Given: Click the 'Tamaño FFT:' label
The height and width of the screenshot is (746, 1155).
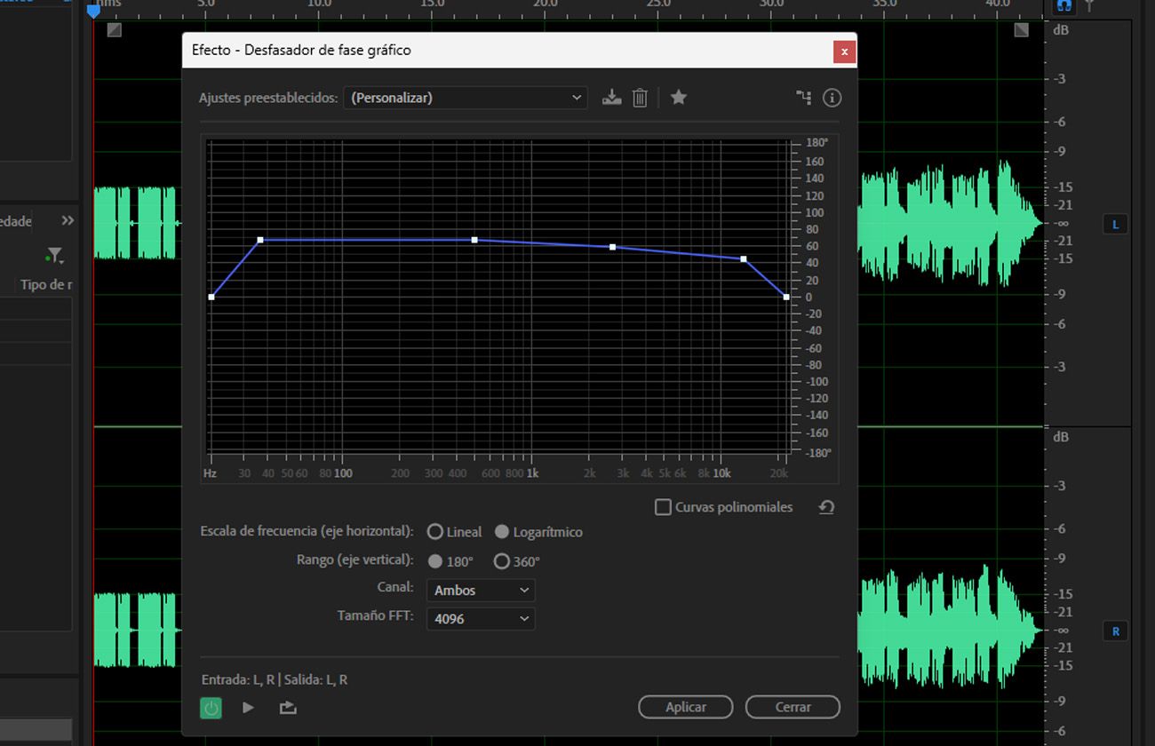Looking at the screenshot, I should (376, 615).
